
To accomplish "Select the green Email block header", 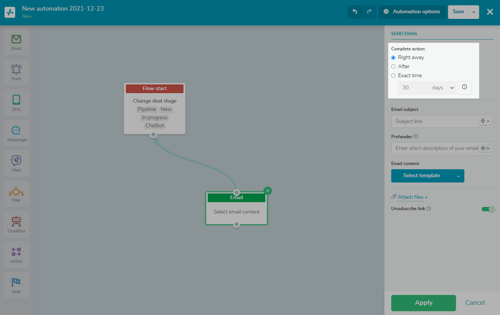I will tap(237, 198).
